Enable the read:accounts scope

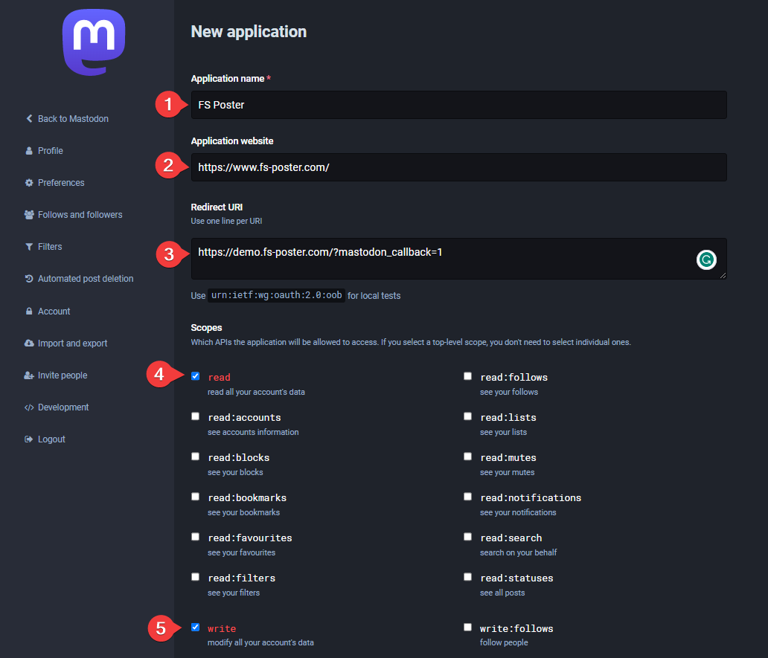[x=196, y=416]
